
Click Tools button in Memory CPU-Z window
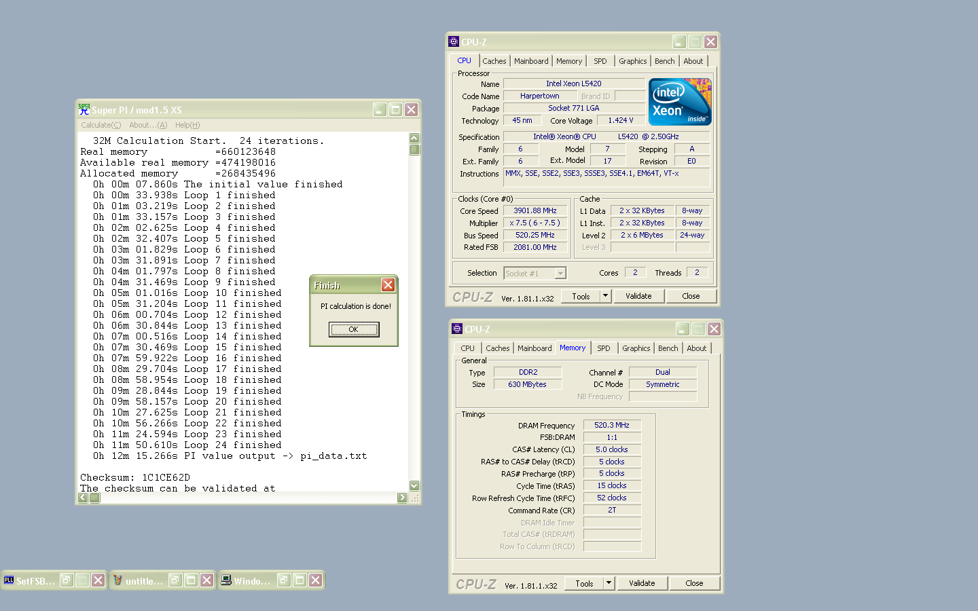tap(584, 583)
